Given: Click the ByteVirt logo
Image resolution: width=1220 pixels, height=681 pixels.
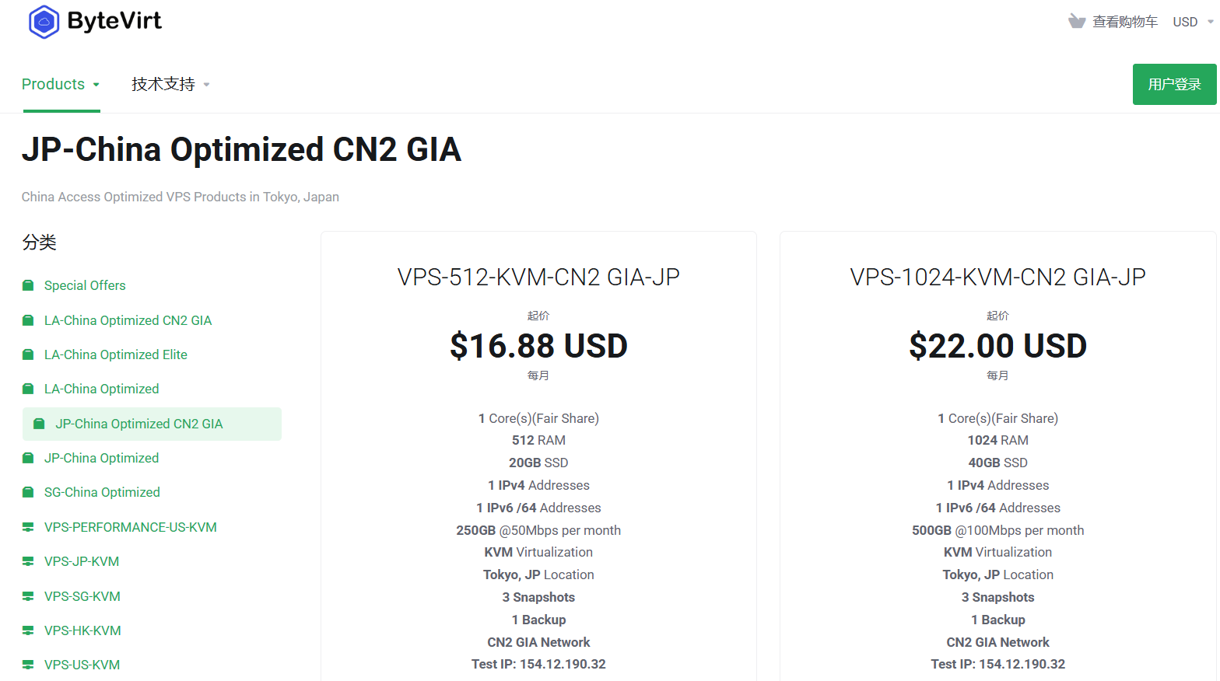Looking at the screenshot, I should (93, 22).
